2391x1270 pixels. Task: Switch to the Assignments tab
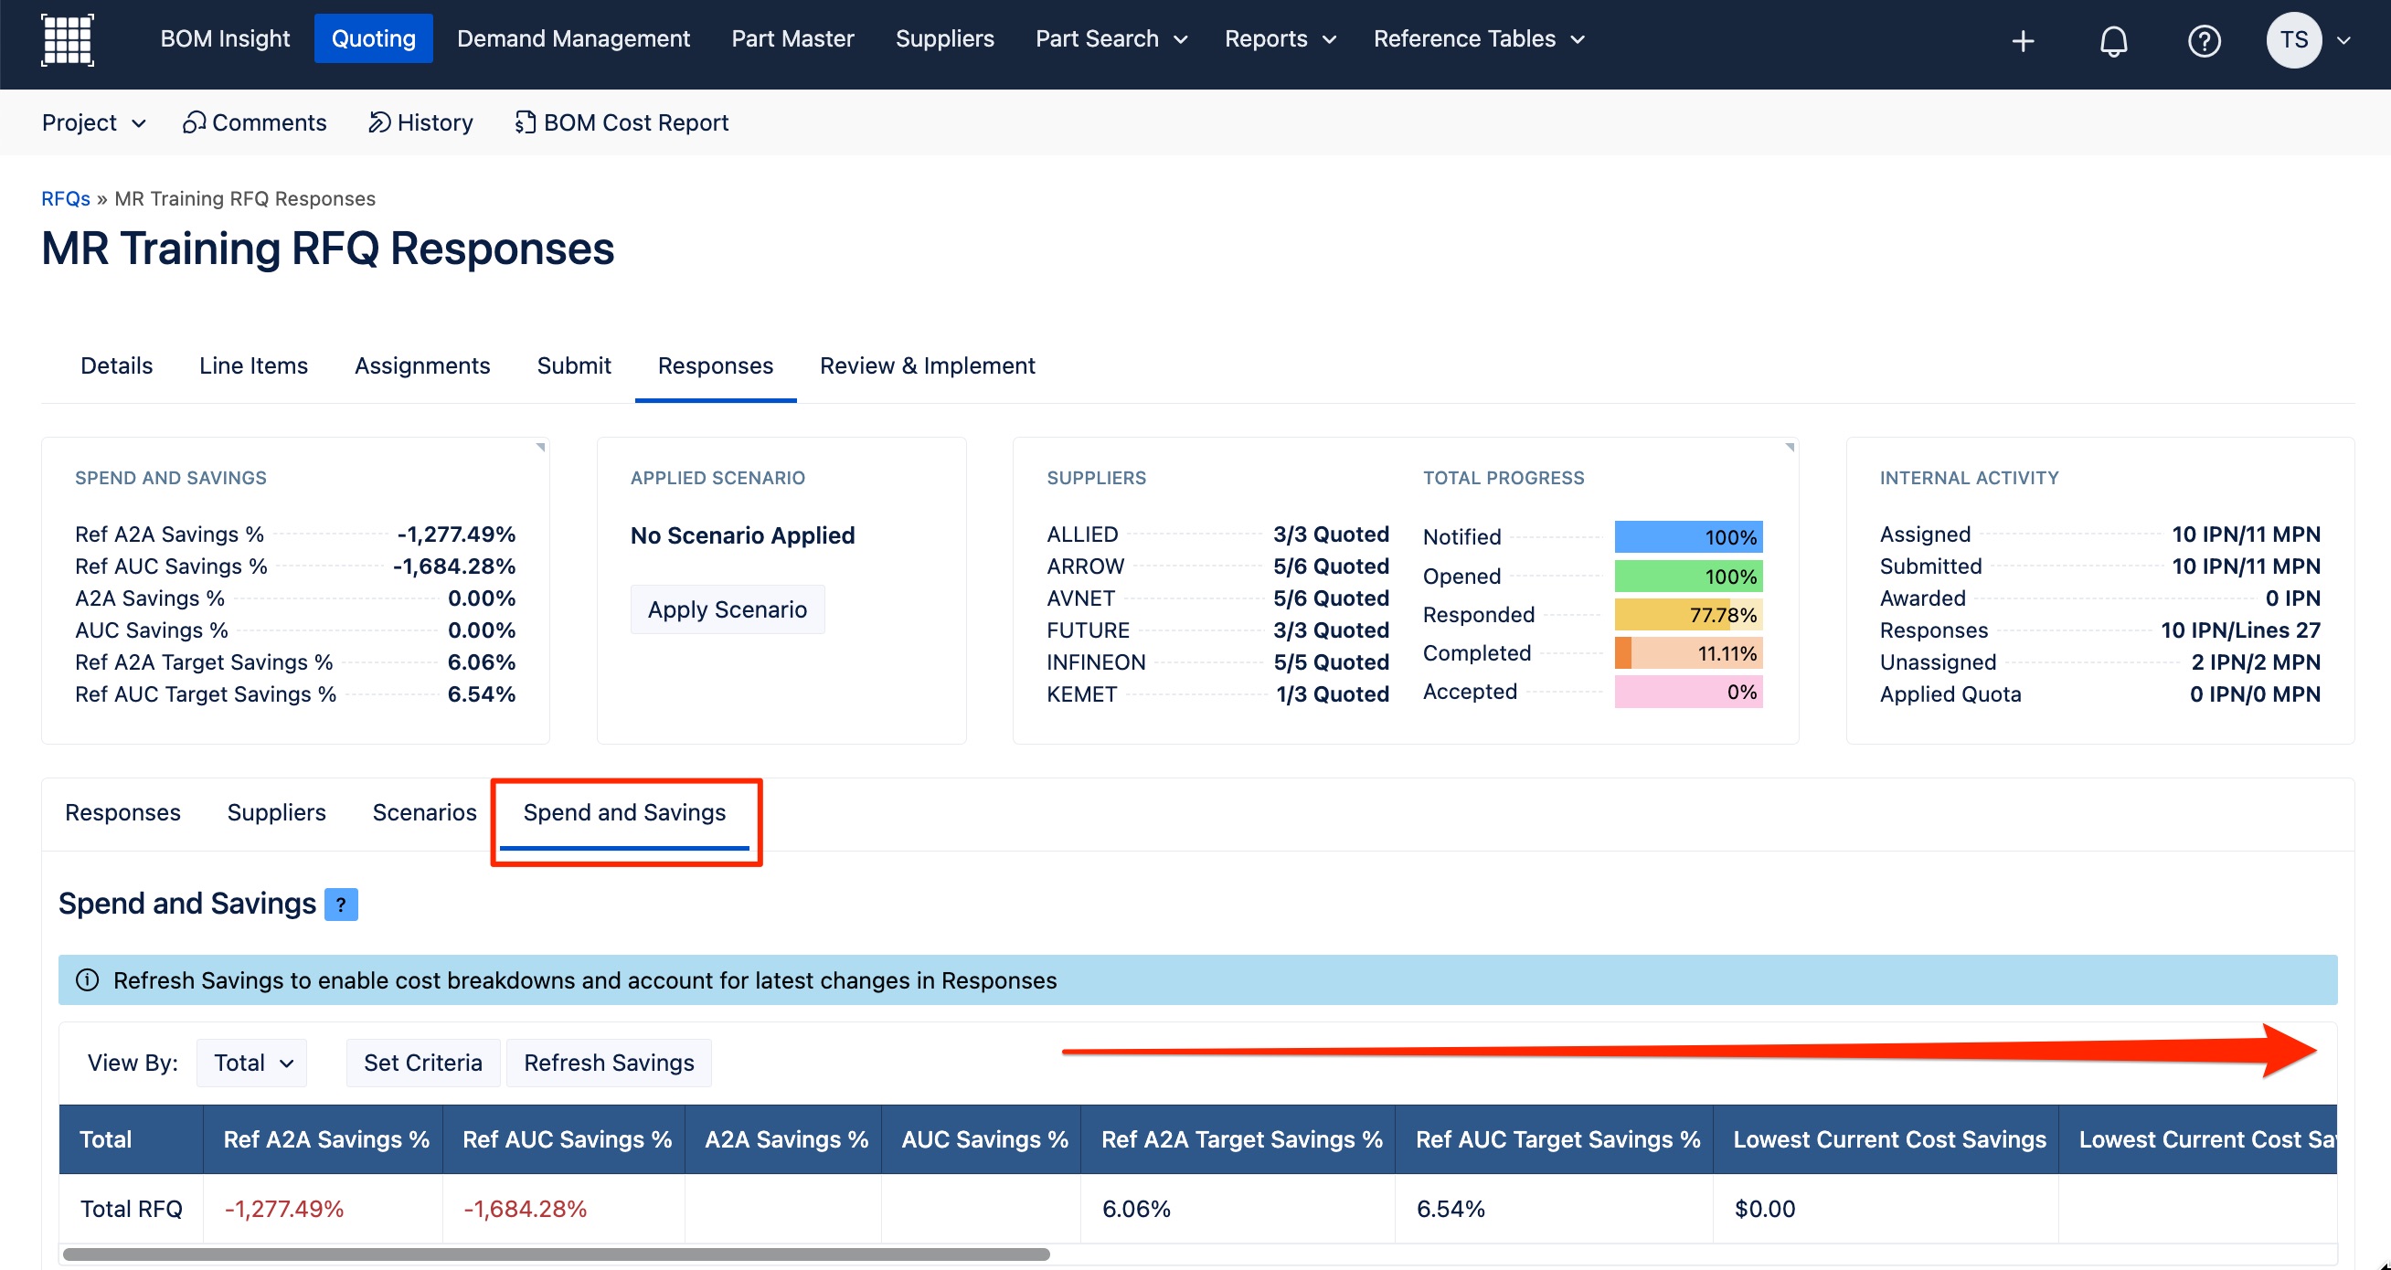422,365
